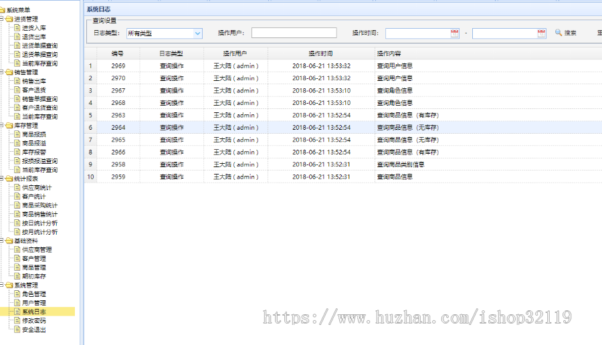Open 客户管理 in the menu tree
Image resolution: width=602 pixels, height=345 pixels.
[34, 259]
